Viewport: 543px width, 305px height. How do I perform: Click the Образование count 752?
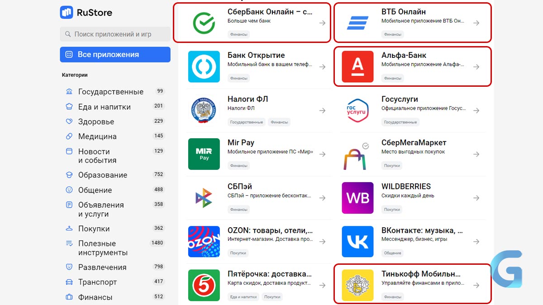pyautogui.click(x=158, y=174)
